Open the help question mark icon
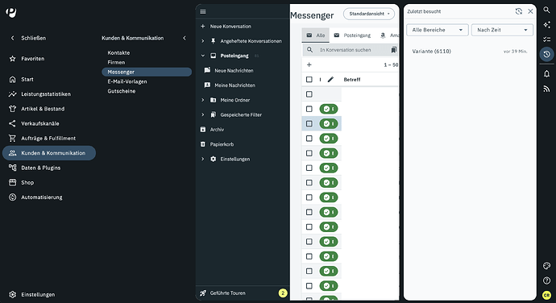The width and height of the screenshot is (556, 303). pos(546,280)
